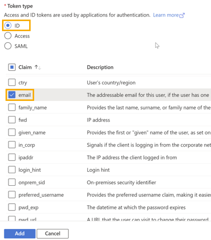This screenshot has width=211, height=240.
Task: Sort claims using the Claim sort arrows
Action: [x=38, y=67]
